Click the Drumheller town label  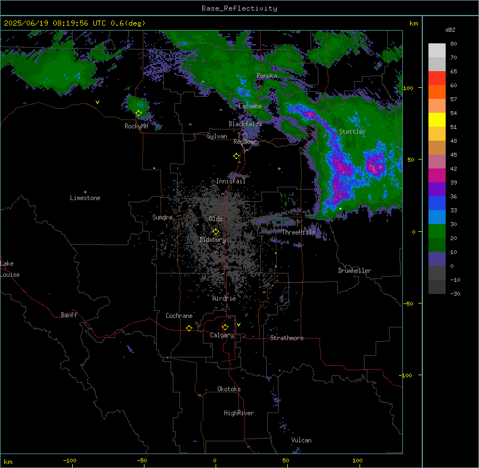tap(355, 271)
